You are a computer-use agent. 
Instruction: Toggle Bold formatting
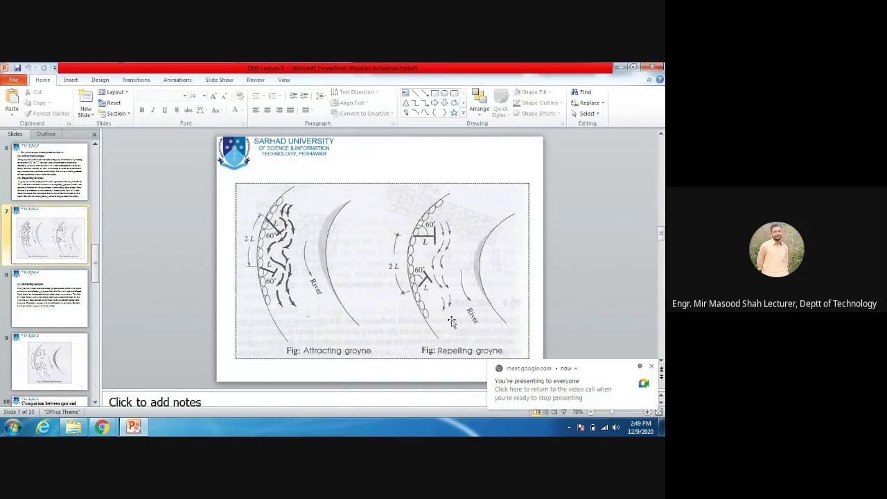coord(141,110)
